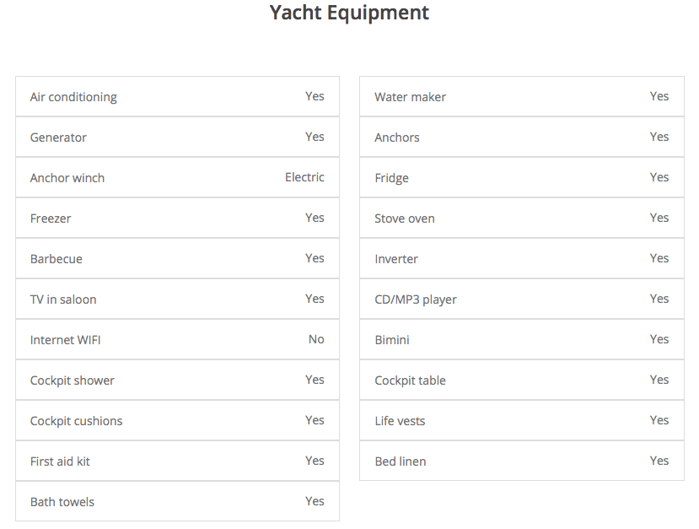Click the Bath towels label

(x=62, y=502)
